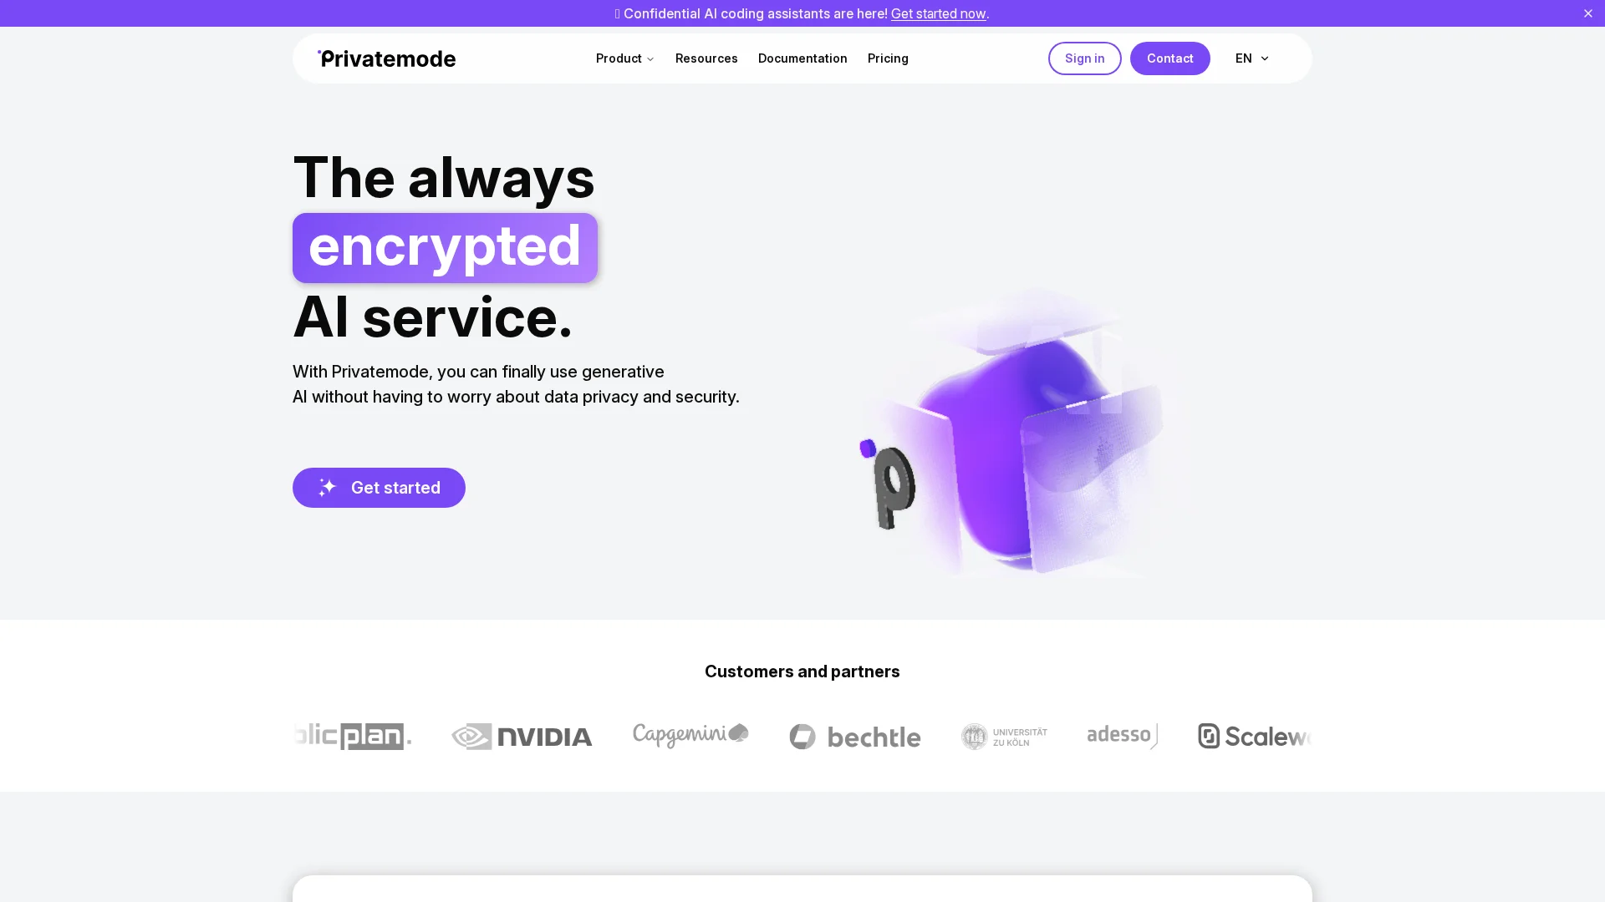Click the Scaleway partner logo
Screen dimensions: 1605x902
click(1255, 737)
